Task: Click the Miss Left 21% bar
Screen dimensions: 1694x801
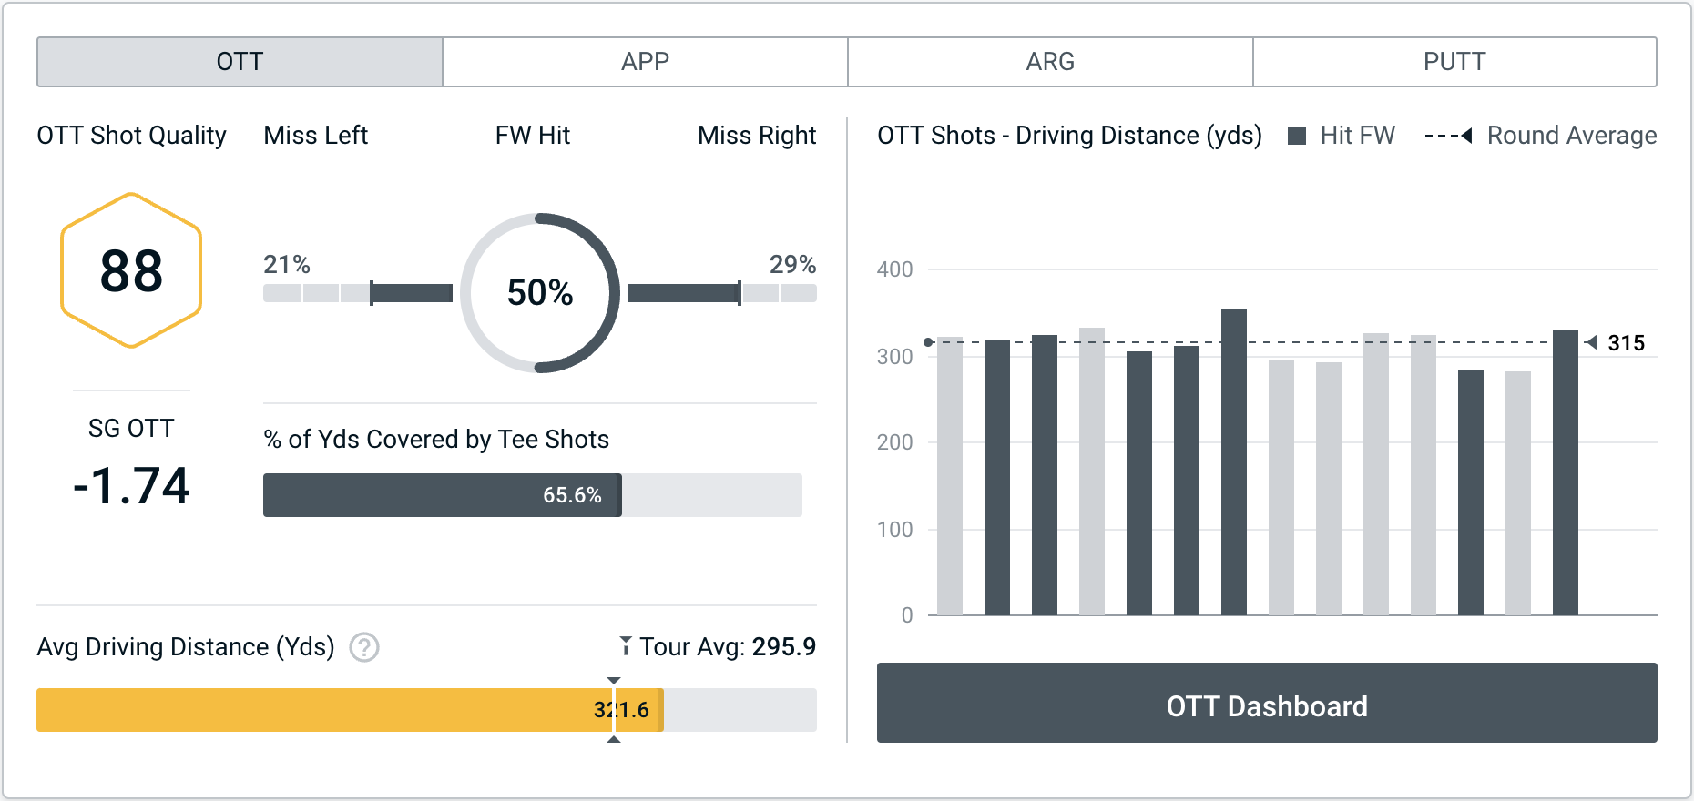Action: (357, 293)
